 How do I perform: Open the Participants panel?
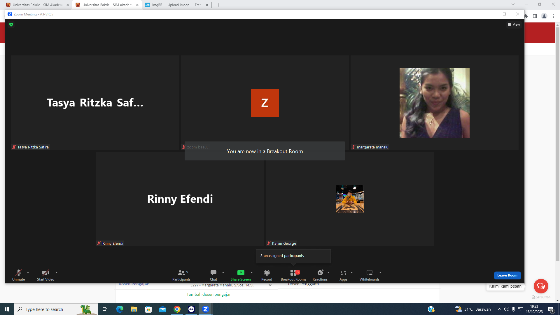point(181,275)
